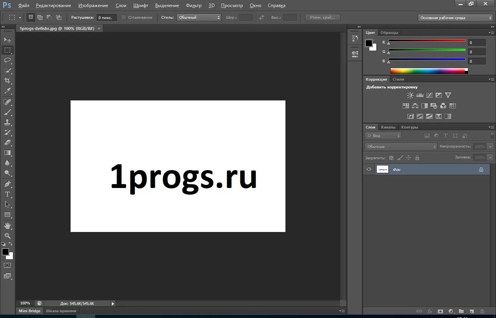Click the red R channel slider
This screenshot has width=496, height=318.
coord(427,41)
